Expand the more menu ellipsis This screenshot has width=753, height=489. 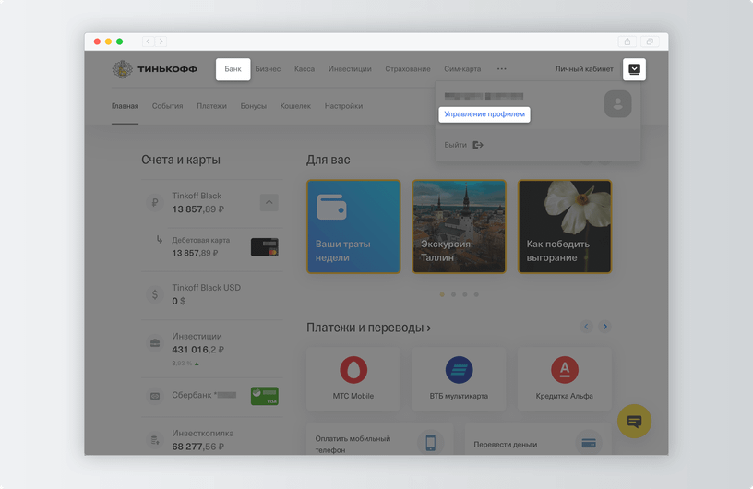click(x=501, y=69)
